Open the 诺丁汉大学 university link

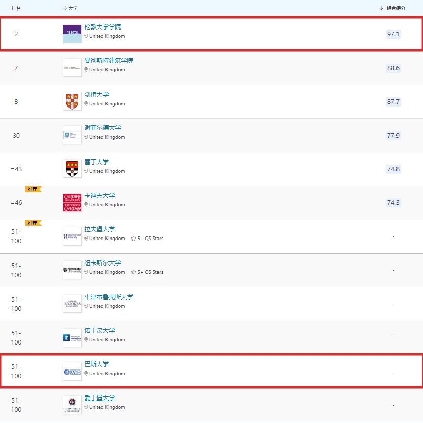tap(99, 331)
